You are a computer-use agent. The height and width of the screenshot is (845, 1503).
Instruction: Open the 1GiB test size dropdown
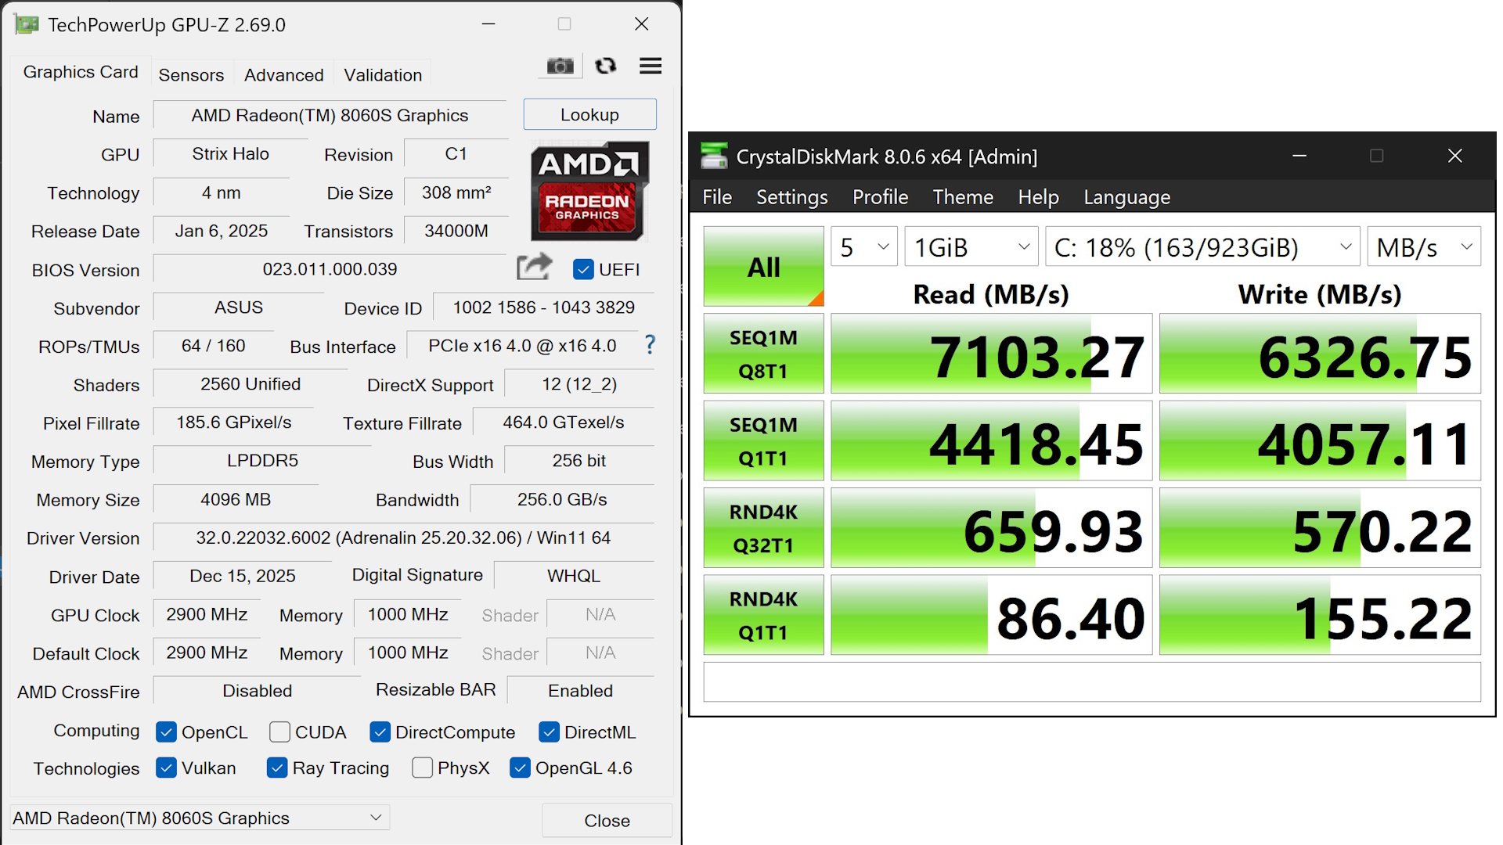(x=971, y=247)
